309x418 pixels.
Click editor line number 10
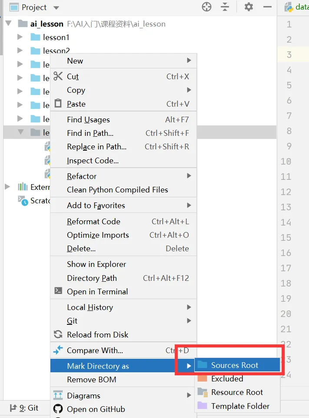[286, 161]
